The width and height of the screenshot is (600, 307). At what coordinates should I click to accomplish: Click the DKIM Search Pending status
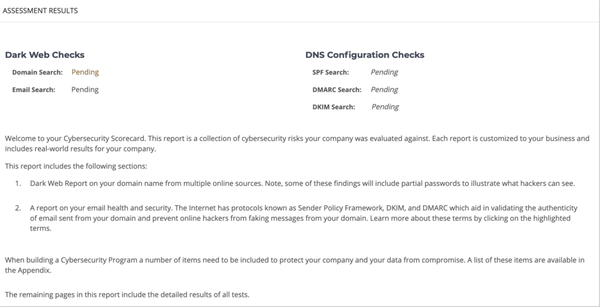[x=385, y=107]
